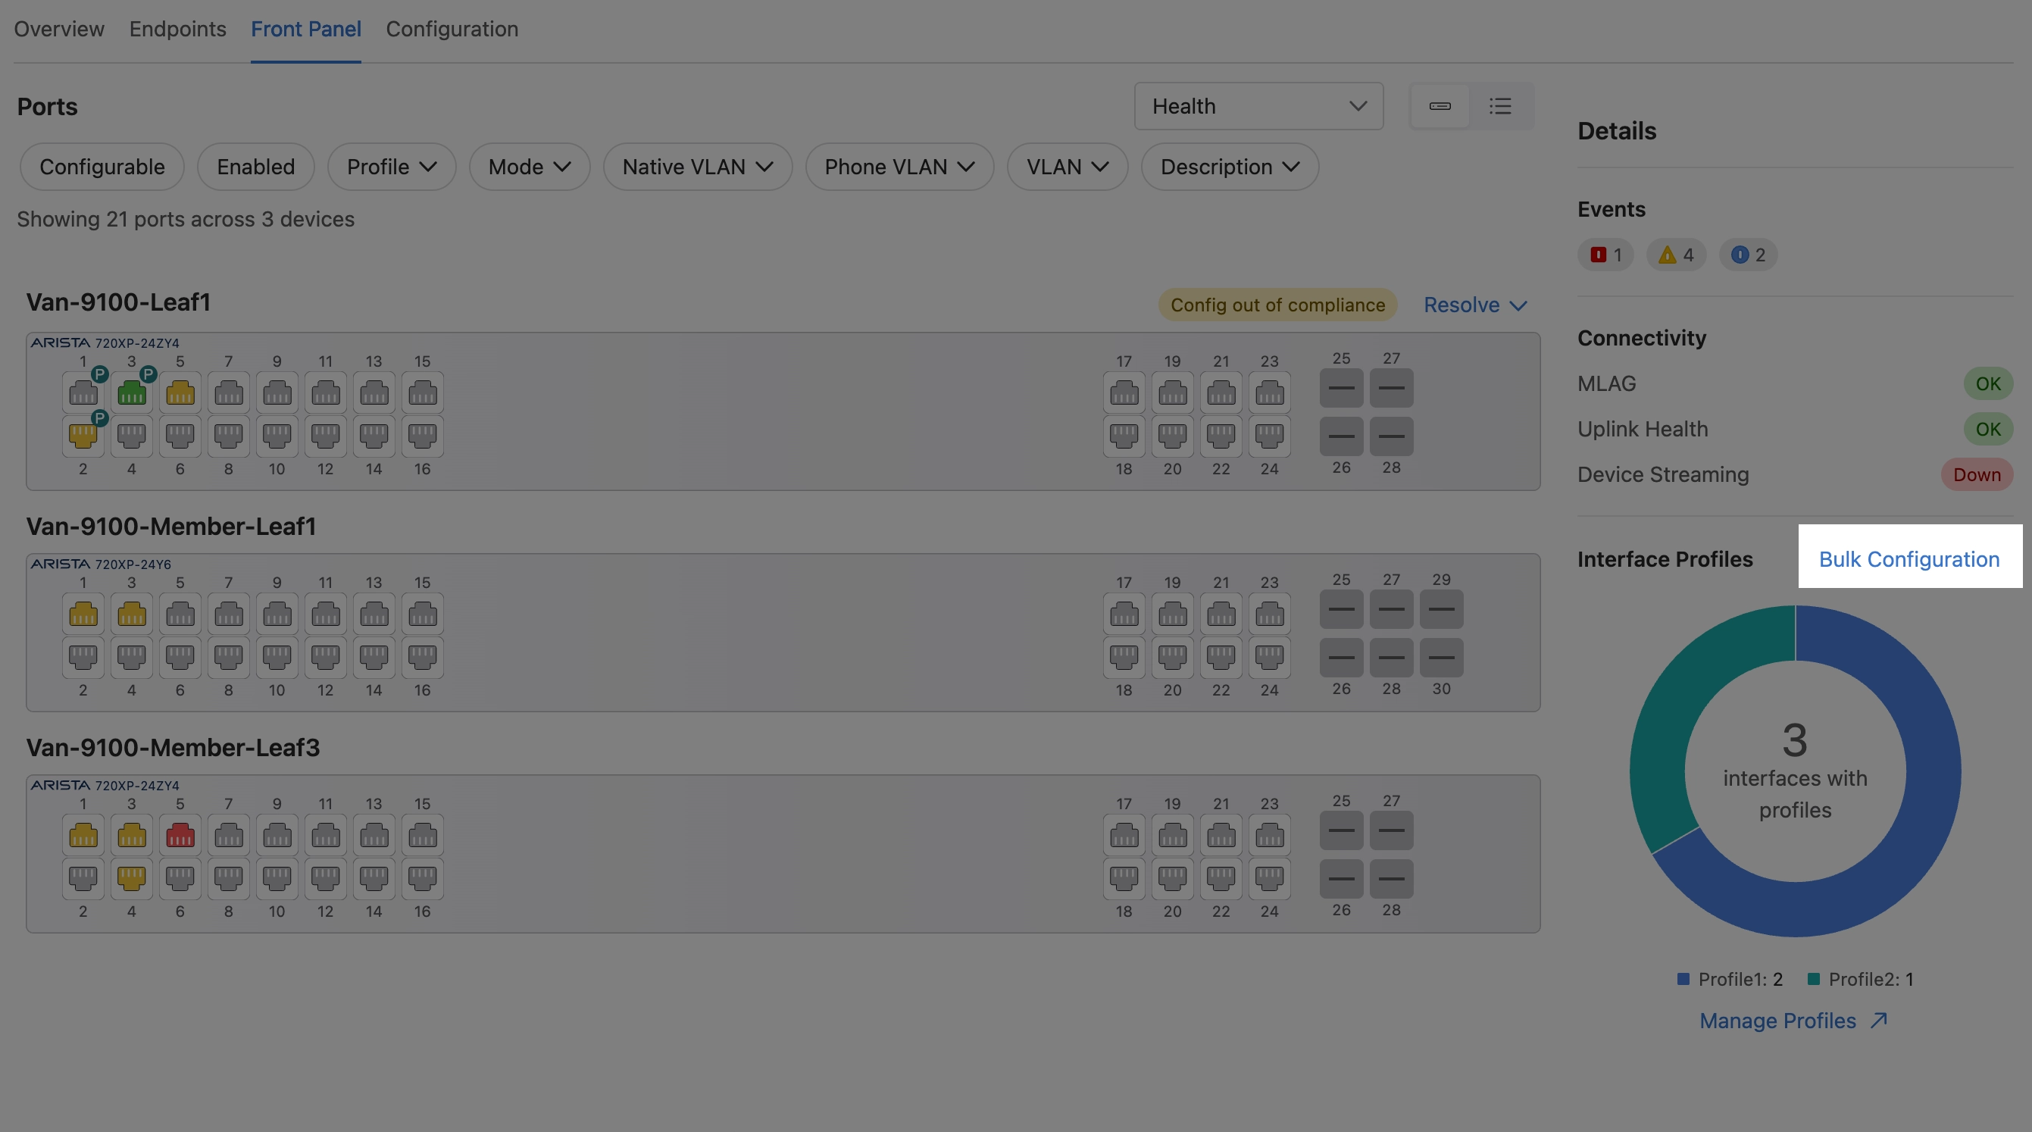Expand the Profile filter dropdown
Screen dimensions: 2032x1132
[392, 167]
